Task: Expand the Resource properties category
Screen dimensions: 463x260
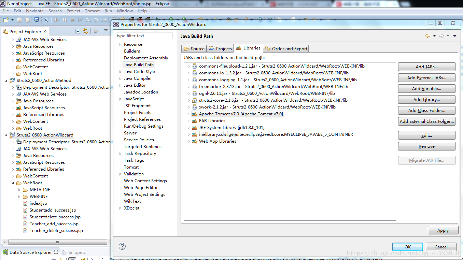Action: (x=120, y=44)
